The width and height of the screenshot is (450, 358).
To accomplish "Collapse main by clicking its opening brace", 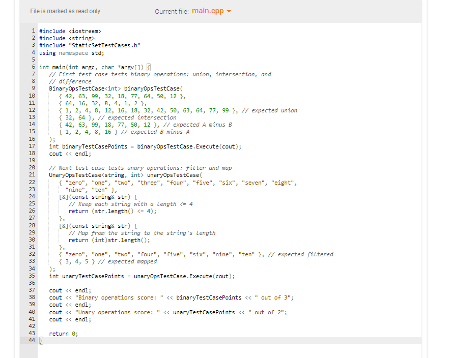I will pos(148,67).
